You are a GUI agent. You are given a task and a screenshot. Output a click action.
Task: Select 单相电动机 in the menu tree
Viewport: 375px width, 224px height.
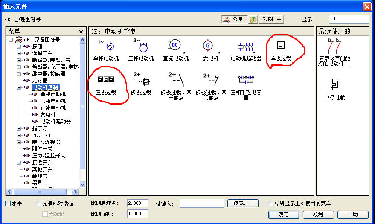point(53,94)
